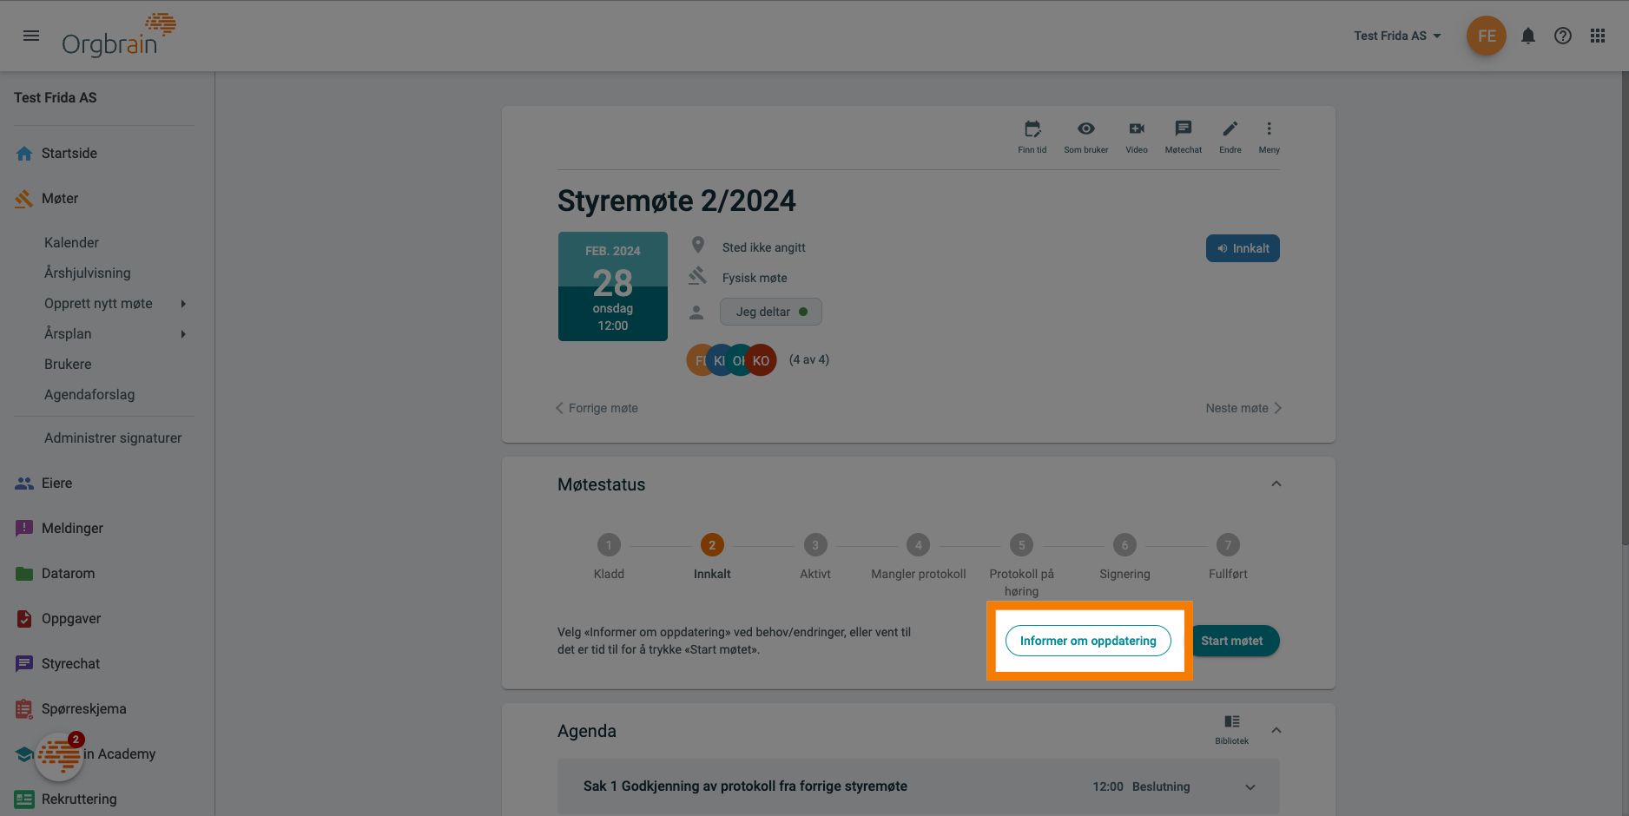
Task: Expand the Årsplan submenu arrow
Action: (183, 333)
